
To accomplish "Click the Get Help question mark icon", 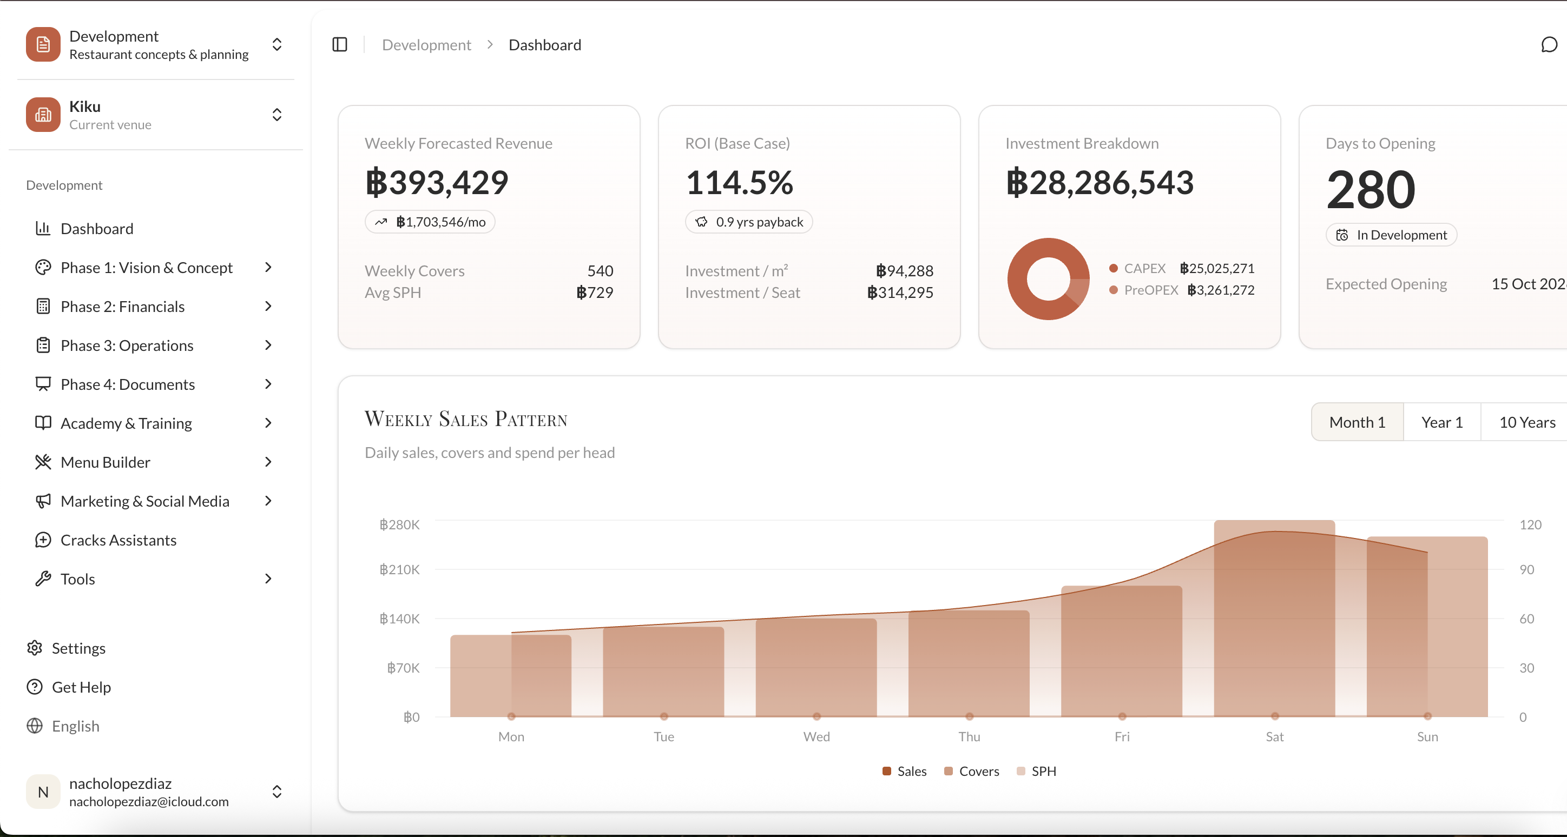I will click(x=35, y=687).
